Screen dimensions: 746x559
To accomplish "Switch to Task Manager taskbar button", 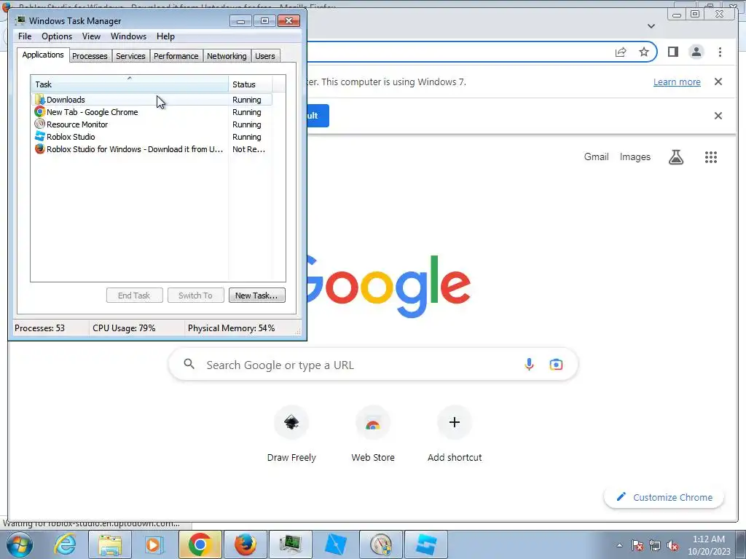I will 290,544.
